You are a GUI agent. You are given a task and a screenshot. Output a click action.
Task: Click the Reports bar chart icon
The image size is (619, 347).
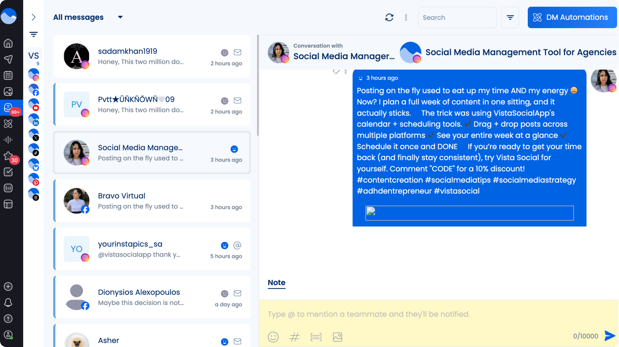tap(8, 188)
